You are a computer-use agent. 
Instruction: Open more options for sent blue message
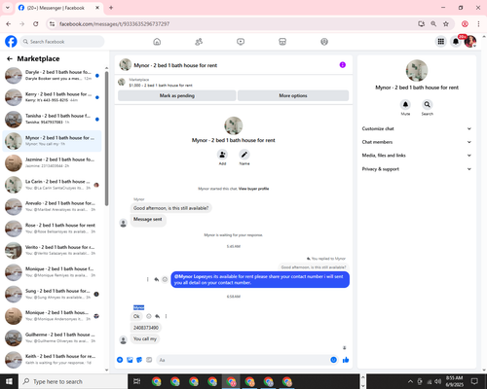pyautogui.click(x=148, y=279)
